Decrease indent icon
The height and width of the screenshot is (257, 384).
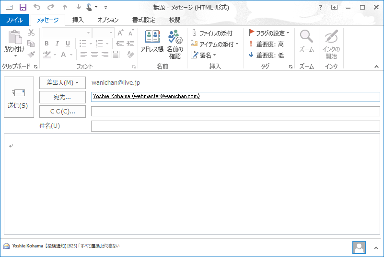pos(120,44)
